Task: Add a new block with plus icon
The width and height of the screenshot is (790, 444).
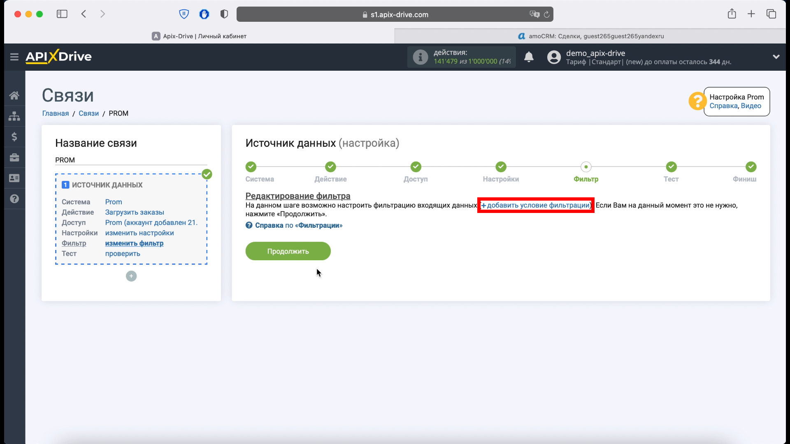Action: coord(131,276)
